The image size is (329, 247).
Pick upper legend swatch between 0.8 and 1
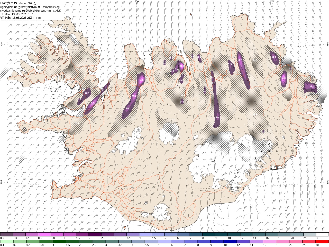tap(57, 234)
